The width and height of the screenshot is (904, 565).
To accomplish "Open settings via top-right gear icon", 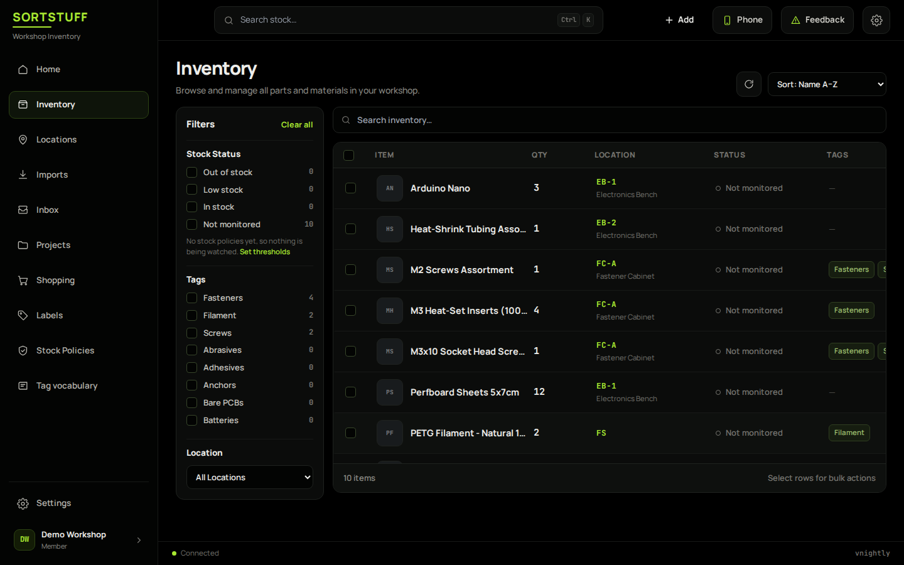I will (x=876, y=20).
